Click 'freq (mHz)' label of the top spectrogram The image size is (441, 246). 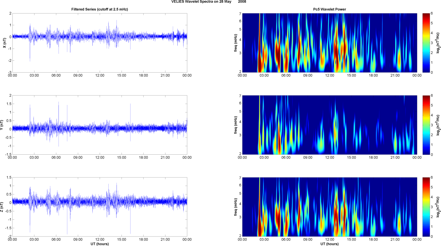pos(236,43)
